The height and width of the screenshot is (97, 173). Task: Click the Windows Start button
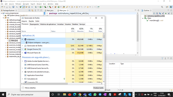pyautogui.click(x=3, y=94)
